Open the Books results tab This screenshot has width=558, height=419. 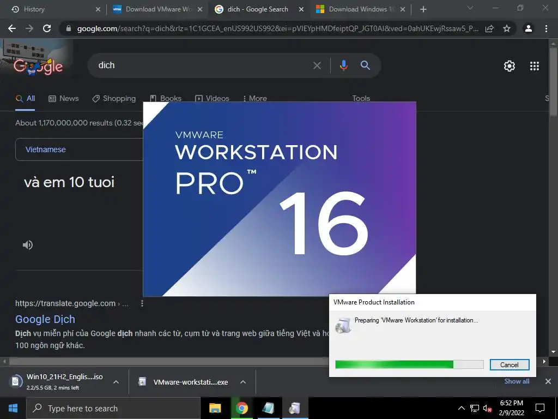(166, 99)
